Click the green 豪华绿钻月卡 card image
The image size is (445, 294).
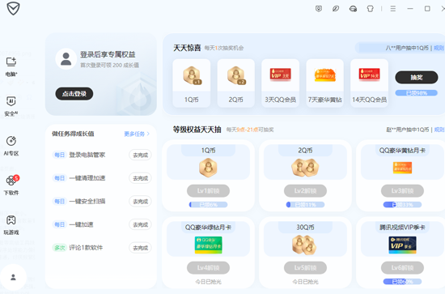(208, 245)
